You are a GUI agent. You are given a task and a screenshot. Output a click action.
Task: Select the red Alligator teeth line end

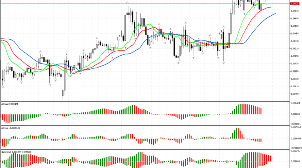click(x=270, y=7)
